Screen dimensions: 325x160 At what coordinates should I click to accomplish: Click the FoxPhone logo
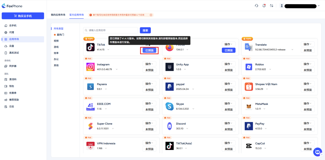(12, 6)
